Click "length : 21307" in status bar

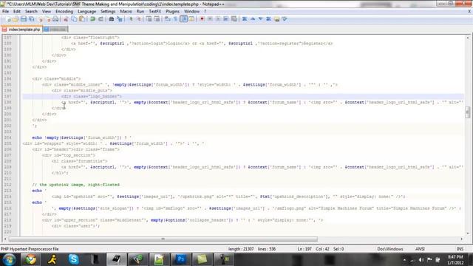[241, 249]
